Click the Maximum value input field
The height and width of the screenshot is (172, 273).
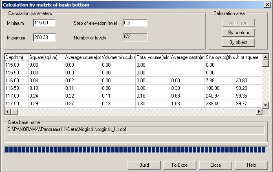(x=44, y=38)
